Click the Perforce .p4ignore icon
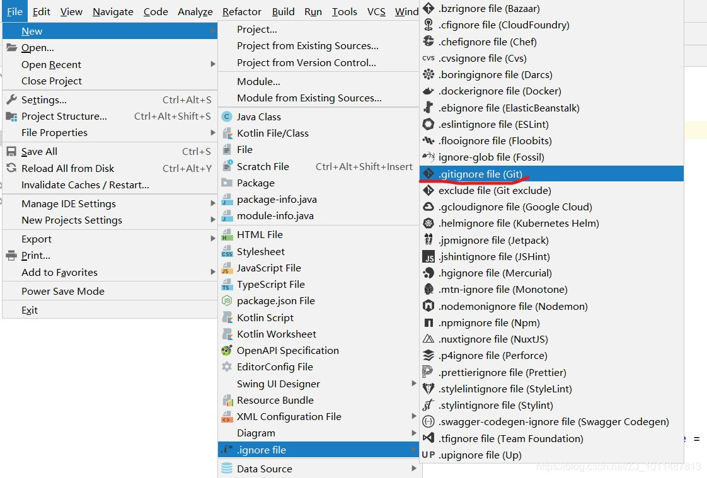707x478 pixels. tap(428, 355)
